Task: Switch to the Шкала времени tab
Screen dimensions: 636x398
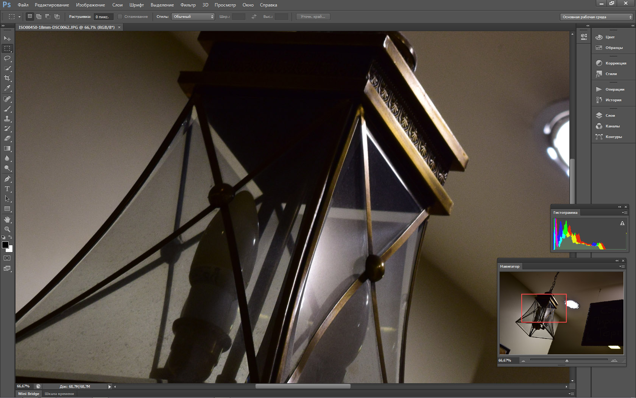Action: point(59,394)
